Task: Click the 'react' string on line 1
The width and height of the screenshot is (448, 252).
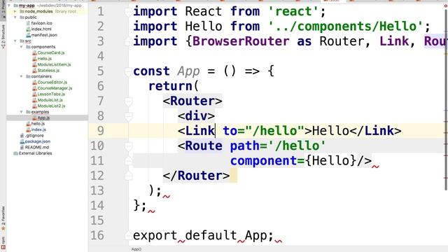Action: point(293,12)
